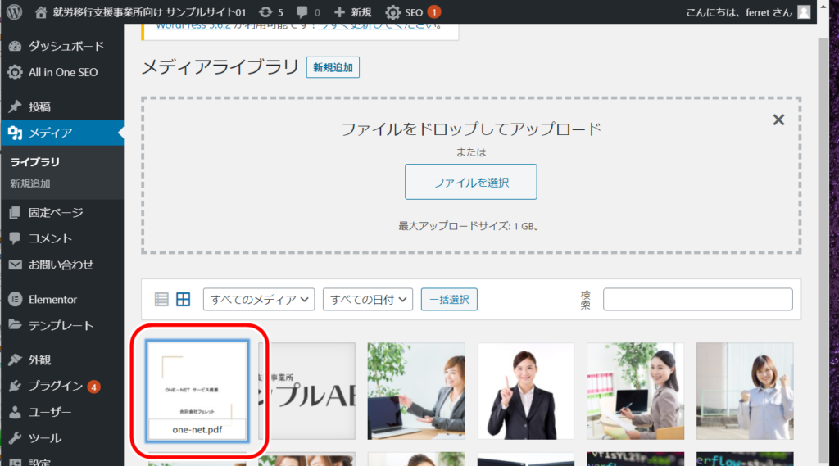Click the home icon site name link
Screen dimensions: 839x466
pyautogui.click(x=42, y=12)
